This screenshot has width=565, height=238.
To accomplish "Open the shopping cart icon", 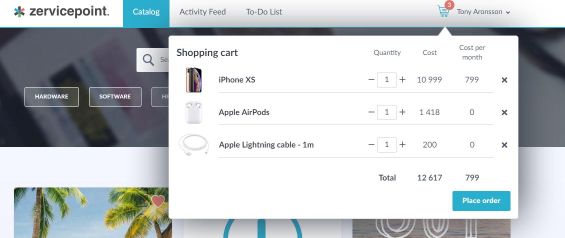I will 443,11.
